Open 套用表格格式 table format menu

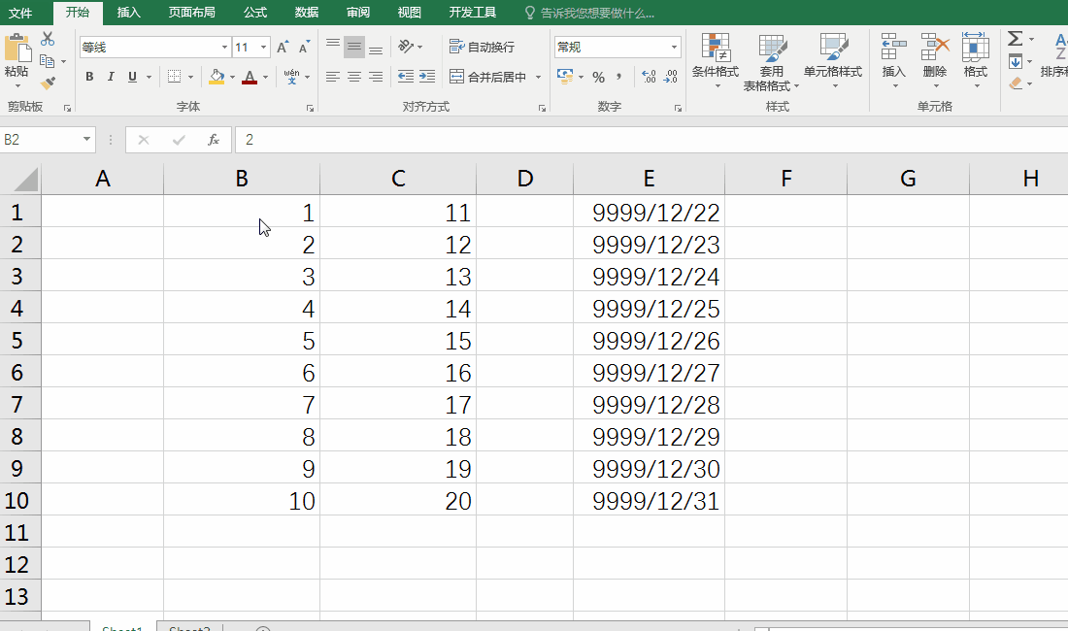tap(771, 63)
